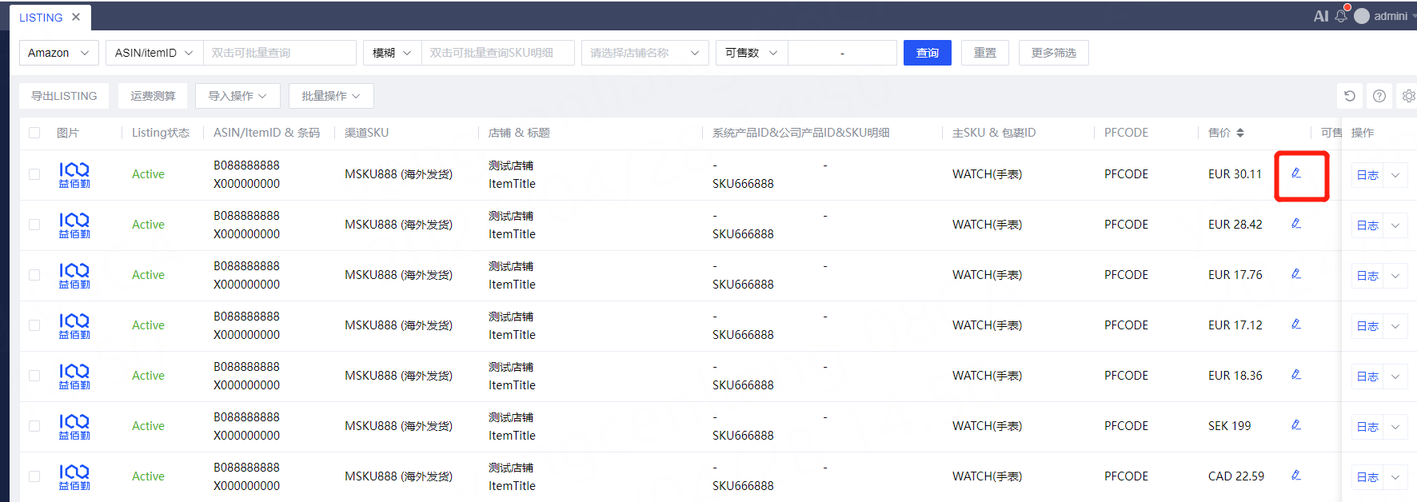Viewport: 1417px width, 502px height.
Task: Open the notification bell icon
Action: pyautogui.click(x=1341, y=16)
